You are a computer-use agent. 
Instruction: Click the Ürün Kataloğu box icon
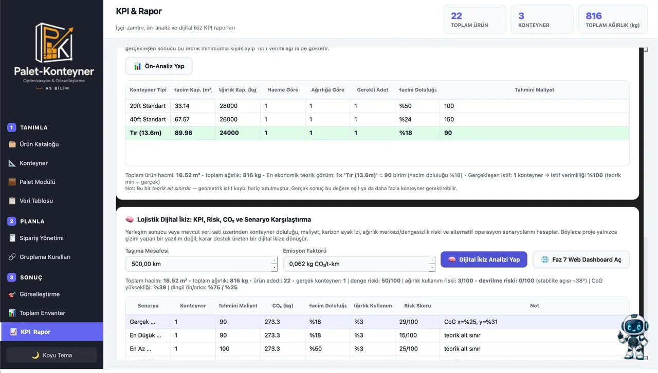[x=12, y=144]
